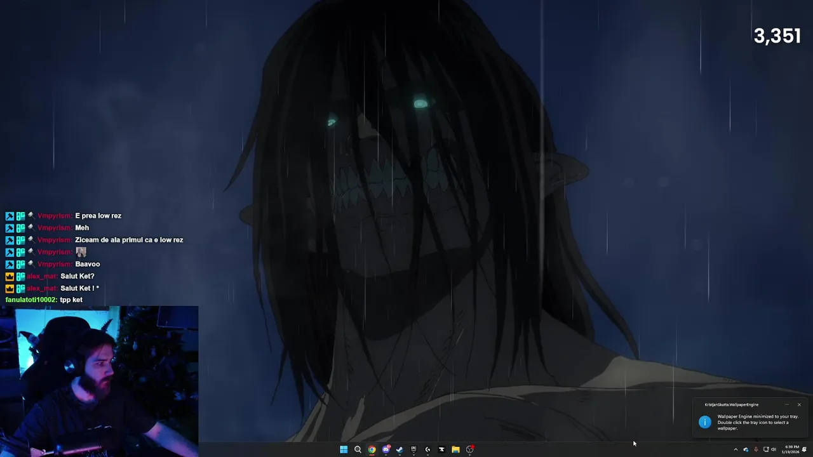Switch to Google Chrome on the taskbar
The width and height of the screenshot is (813, 457).
click(x=372, y=449)
